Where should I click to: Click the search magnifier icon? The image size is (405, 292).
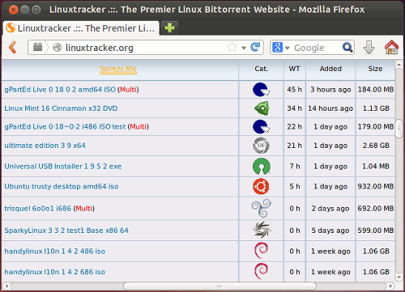click(347, 48)
